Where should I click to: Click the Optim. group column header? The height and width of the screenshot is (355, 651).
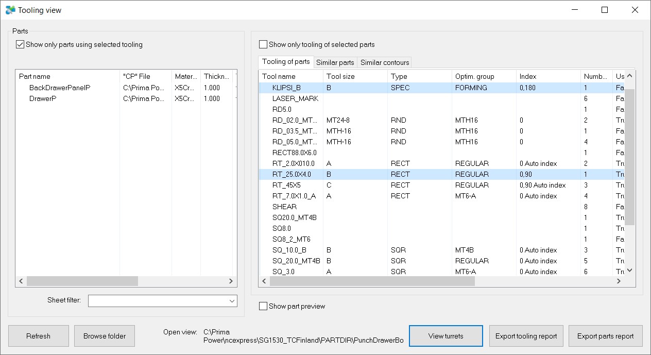click(x=483, y=76)
